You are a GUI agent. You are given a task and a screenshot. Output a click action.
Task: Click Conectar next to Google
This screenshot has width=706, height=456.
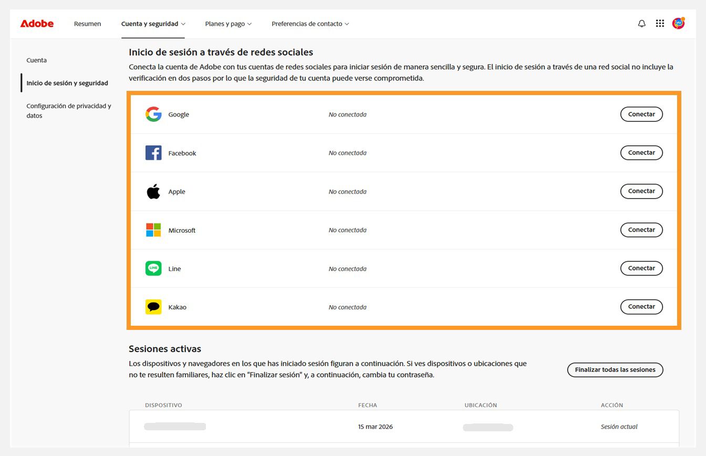pyautogui.click(x=641, y=114)
